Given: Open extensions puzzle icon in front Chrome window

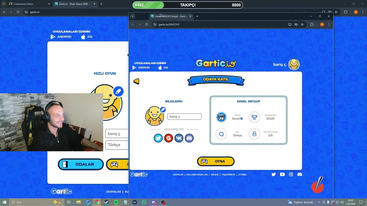Looking at the screenshot, I should tap(312, 24).
